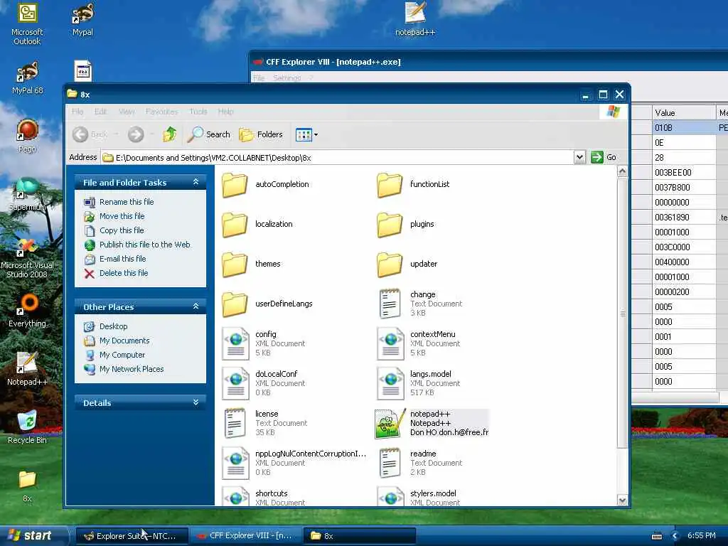
Task: Select the userDefineLangs folder
Action: tap(267, 304)
